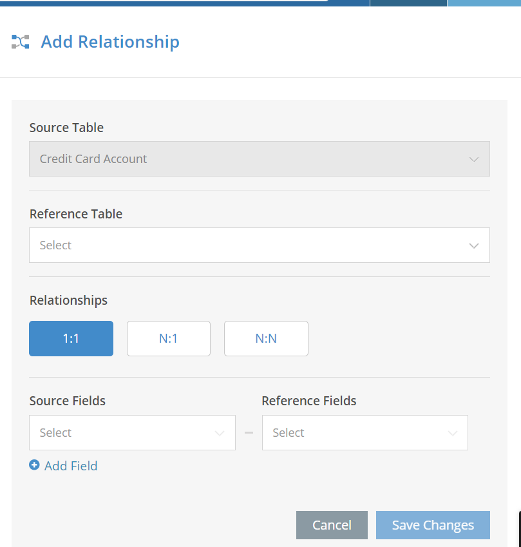Open the Source Fields dropdown
The height and width of the screenshot is (547, 521).
point(132,432)
